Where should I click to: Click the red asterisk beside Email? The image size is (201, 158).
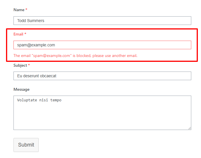[x=25, y=34]
